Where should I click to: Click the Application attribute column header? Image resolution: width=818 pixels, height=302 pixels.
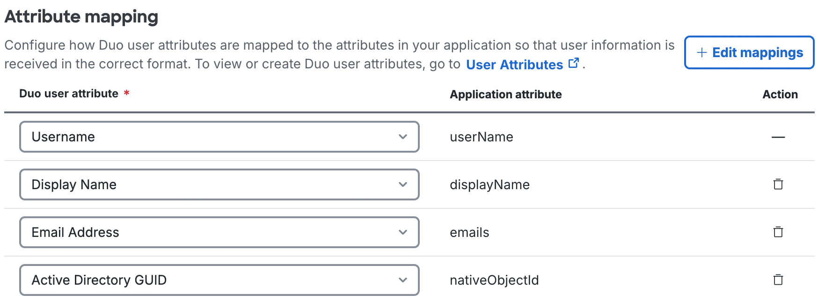click(505, 95)
